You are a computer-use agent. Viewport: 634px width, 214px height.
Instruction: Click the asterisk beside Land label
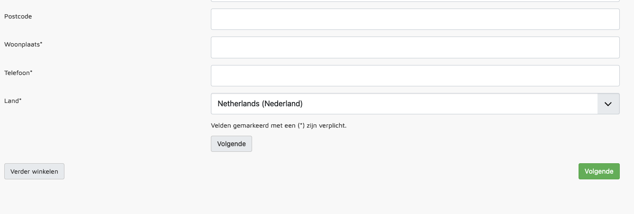pyautogui.click(x=20, y=100)
